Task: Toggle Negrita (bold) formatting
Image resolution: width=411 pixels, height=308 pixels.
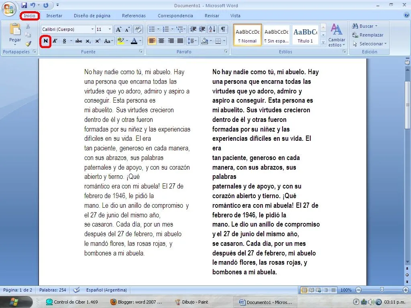Action: click(45, 41)
